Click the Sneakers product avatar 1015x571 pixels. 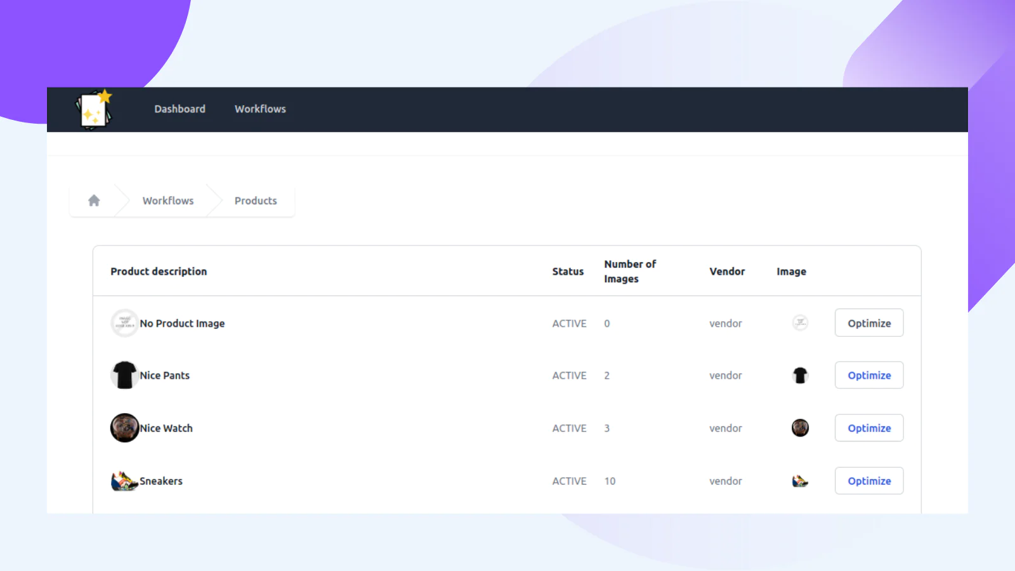(x=124, y=481)
